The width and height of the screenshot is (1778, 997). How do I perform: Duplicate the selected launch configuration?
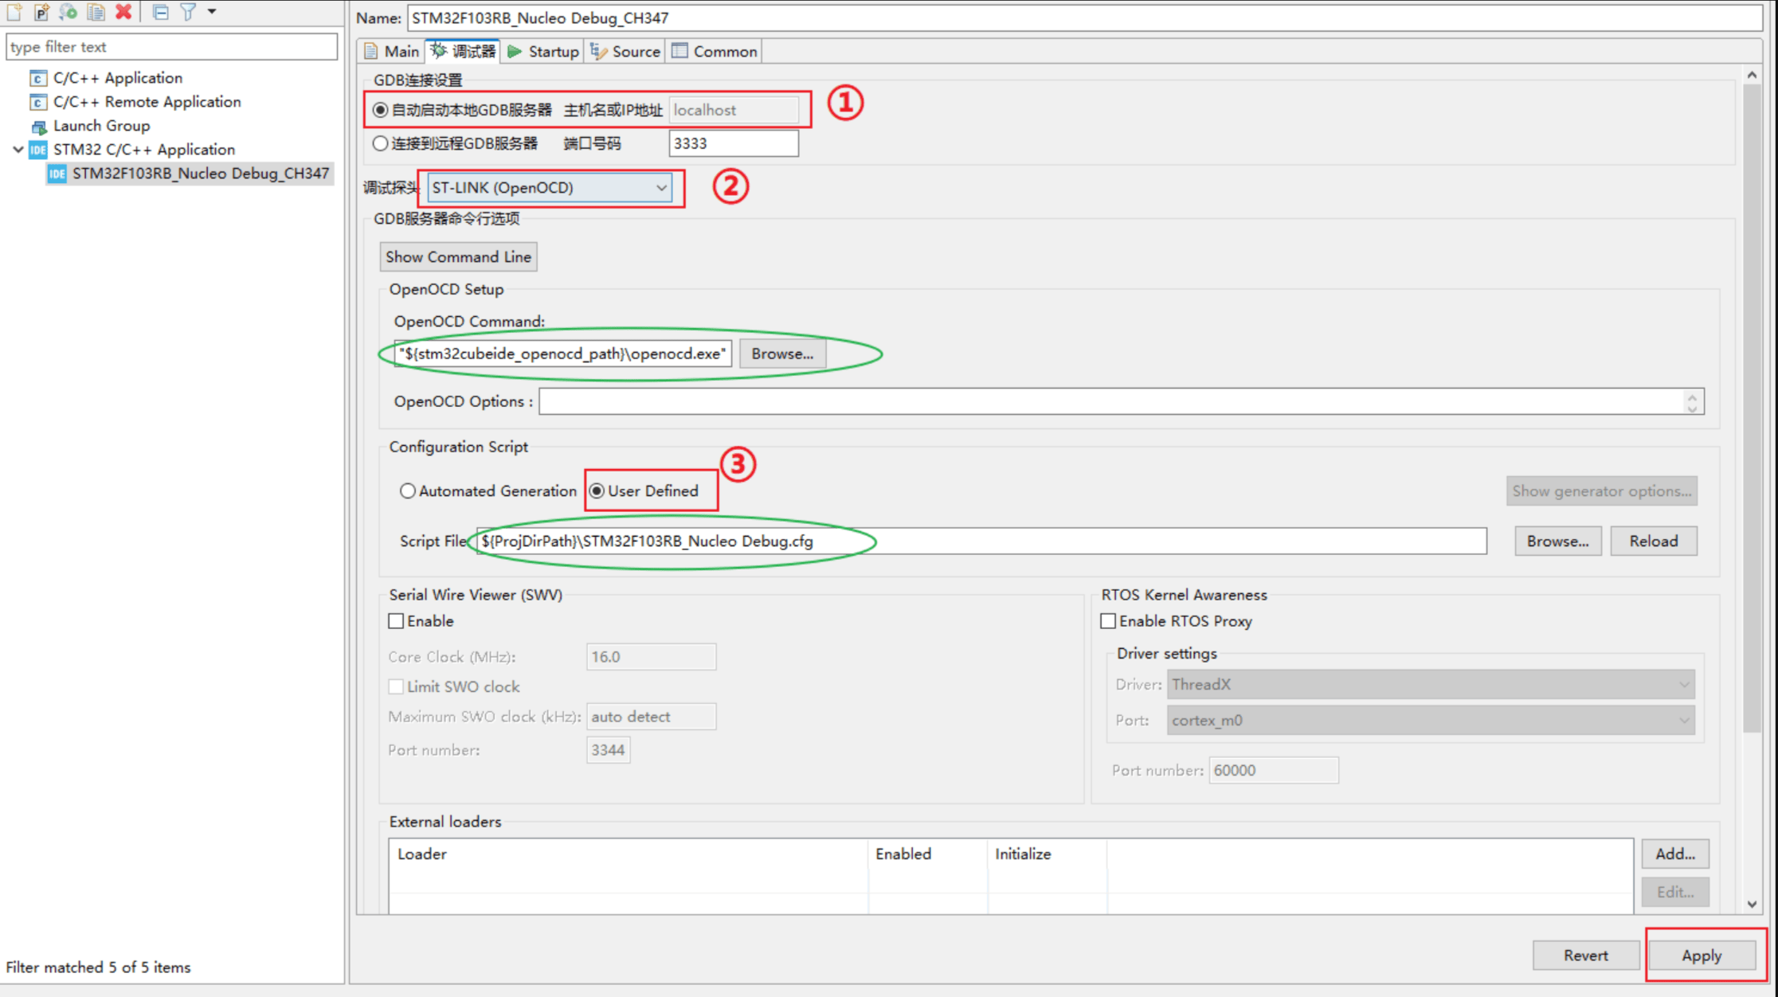click(96, 11)
